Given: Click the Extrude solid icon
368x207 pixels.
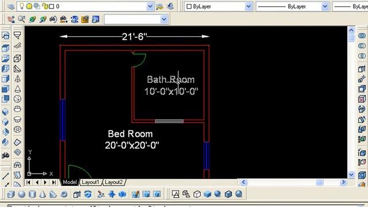Looking at the screenshot, I should pos(77,194).
